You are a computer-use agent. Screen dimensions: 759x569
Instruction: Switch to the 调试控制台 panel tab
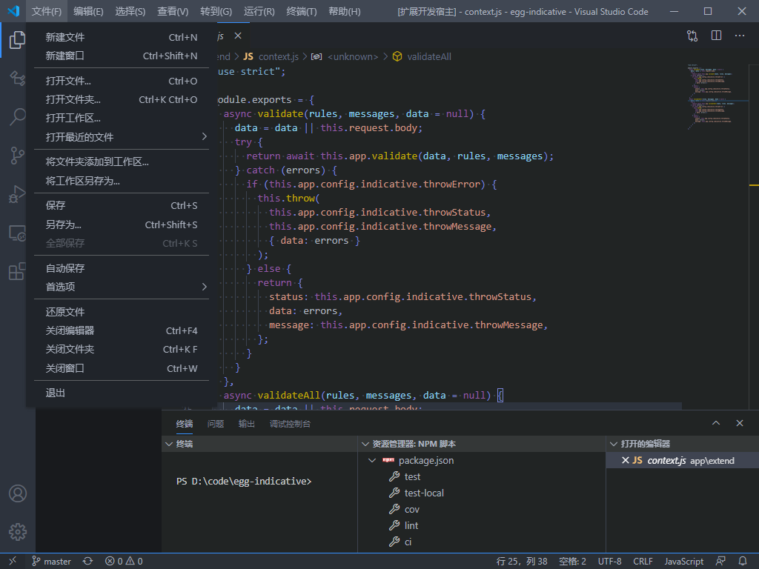290,424
